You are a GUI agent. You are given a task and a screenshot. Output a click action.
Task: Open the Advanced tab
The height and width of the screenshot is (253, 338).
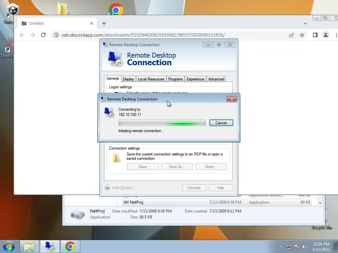216,79
